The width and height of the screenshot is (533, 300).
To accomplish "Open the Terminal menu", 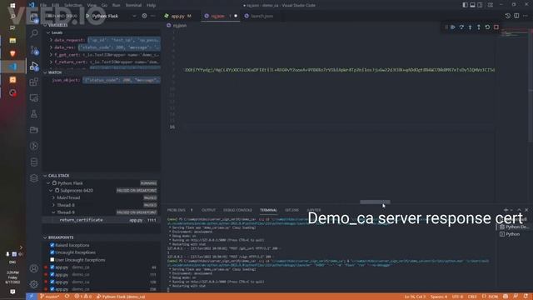I will coord(133,5).
